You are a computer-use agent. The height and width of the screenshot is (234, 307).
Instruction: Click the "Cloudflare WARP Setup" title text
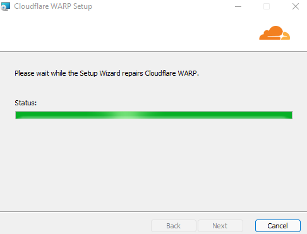[53, 6]
